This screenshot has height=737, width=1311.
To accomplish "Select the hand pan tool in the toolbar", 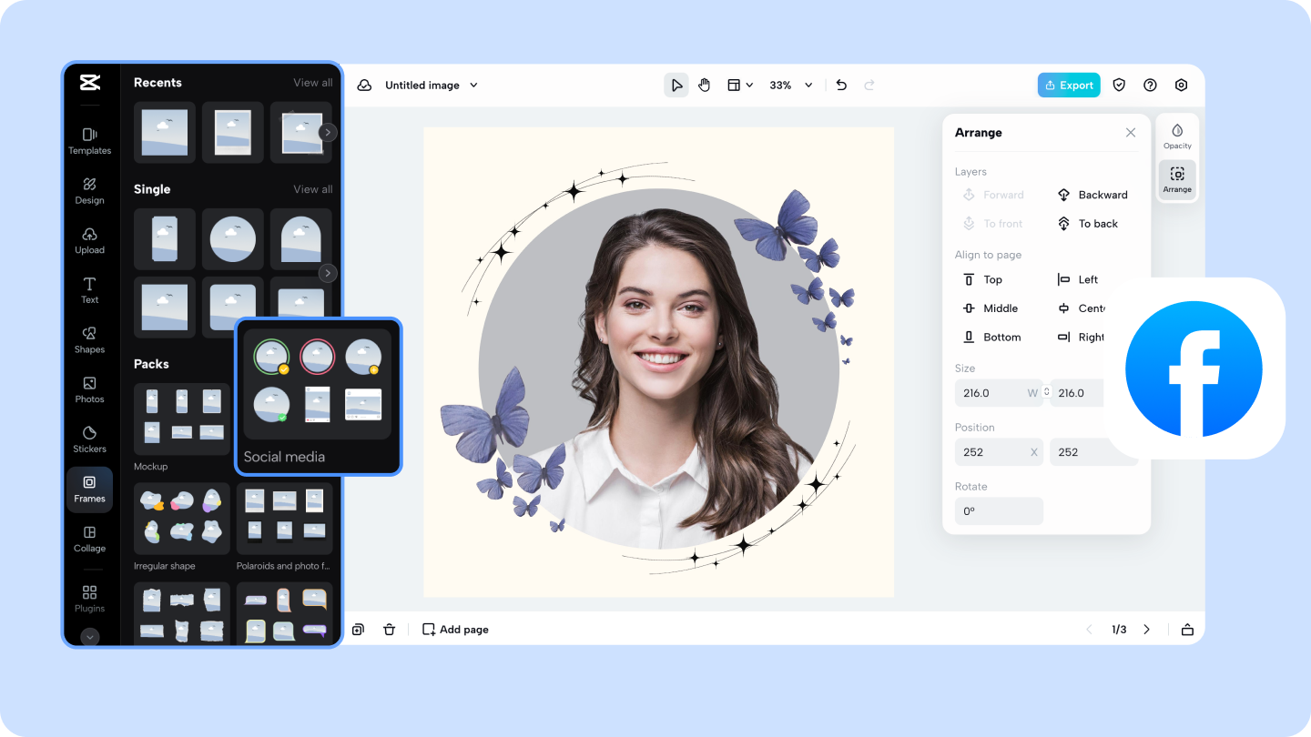I will click(x=704, y=84).
